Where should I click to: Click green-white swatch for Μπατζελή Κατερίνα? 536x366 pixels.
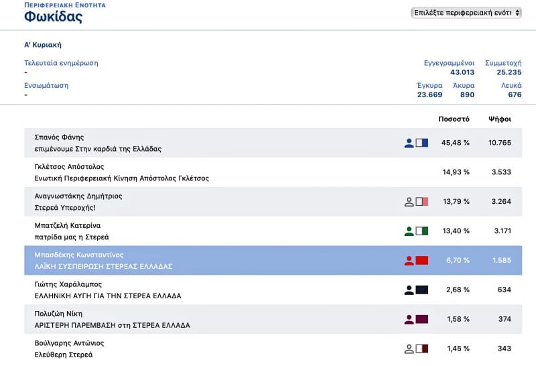pos(422,231)
